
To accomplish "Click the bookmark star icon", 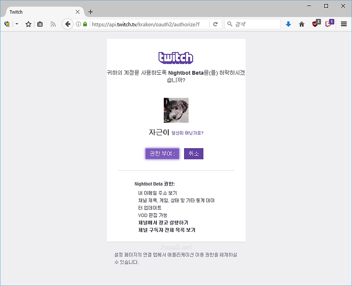I will (28, 24).
